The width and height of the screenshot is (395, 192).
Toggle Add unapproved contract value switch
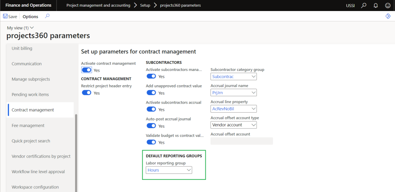coord(151,93)
